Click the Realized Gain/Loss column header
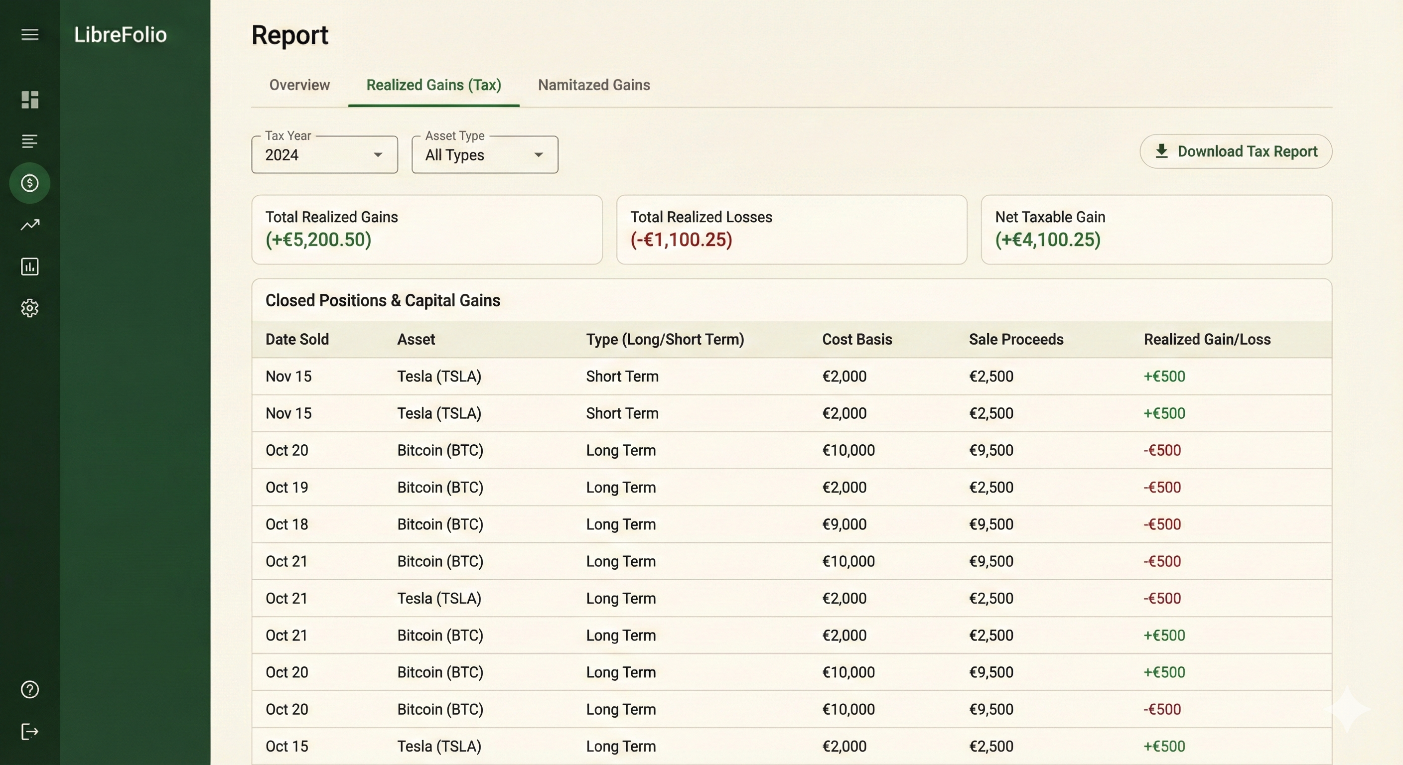This screenshot has width=1403, height=765. pyautogui.click(x=1206, y=339)
